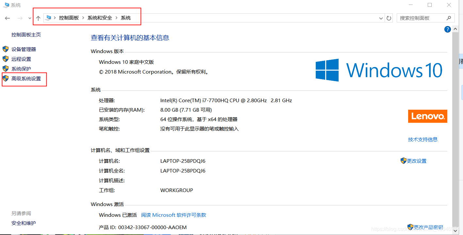463x235 pixels.
Task: Open 设备管理器 link
Action: pos(24,49)
